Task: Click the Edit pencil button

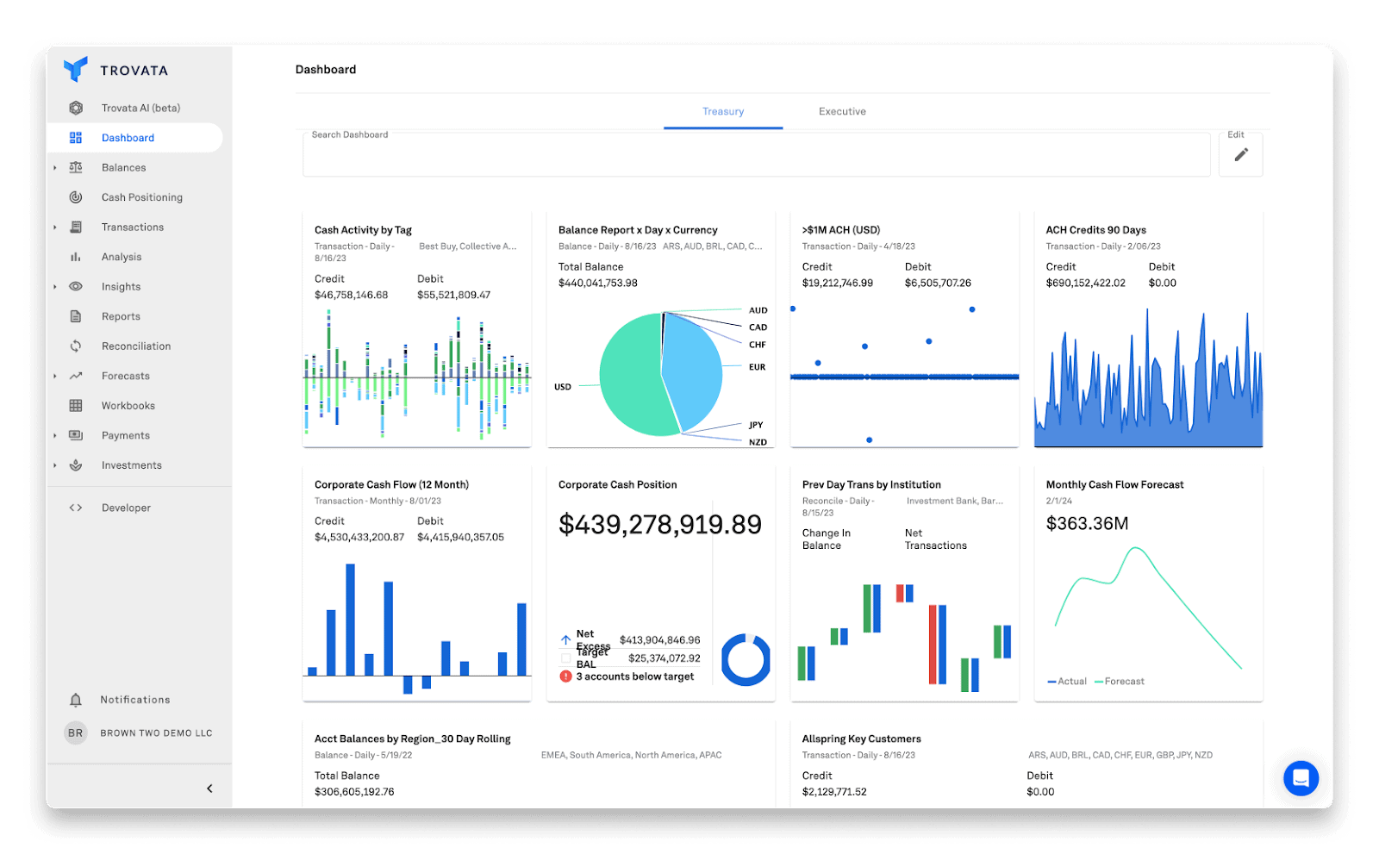Action: [1240, 153]
